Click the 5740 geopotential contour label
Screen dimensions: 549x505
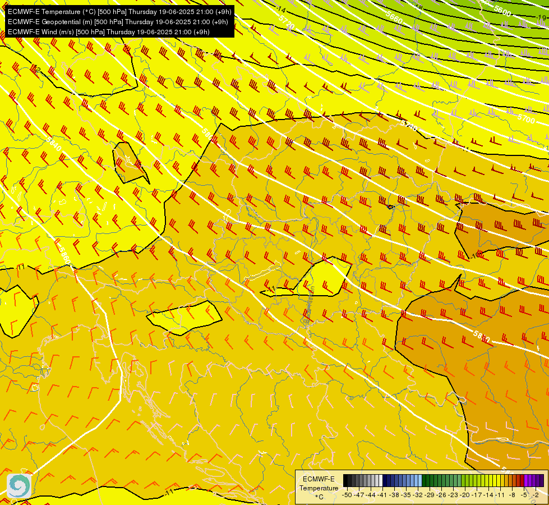tap(409, 126)
